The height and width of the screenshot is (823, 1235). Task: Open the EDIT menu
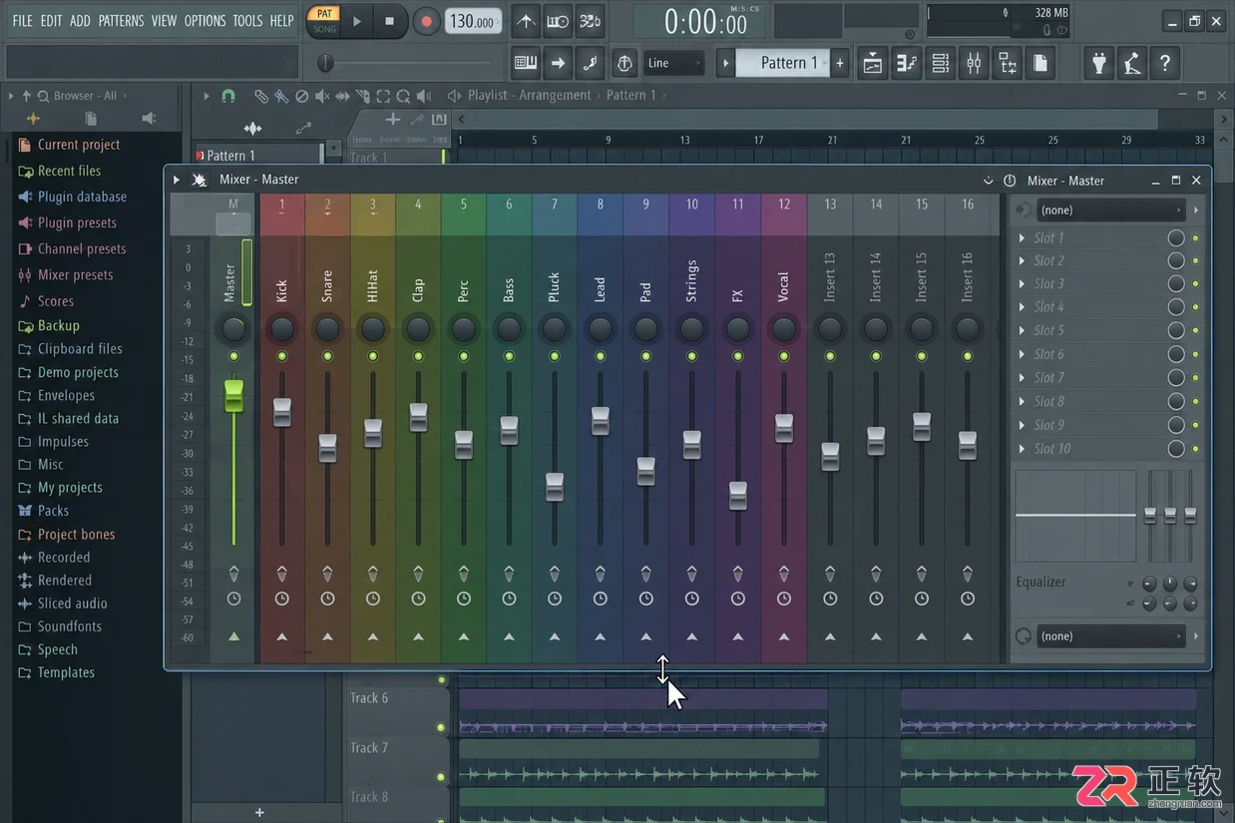[x=51, y=20]
